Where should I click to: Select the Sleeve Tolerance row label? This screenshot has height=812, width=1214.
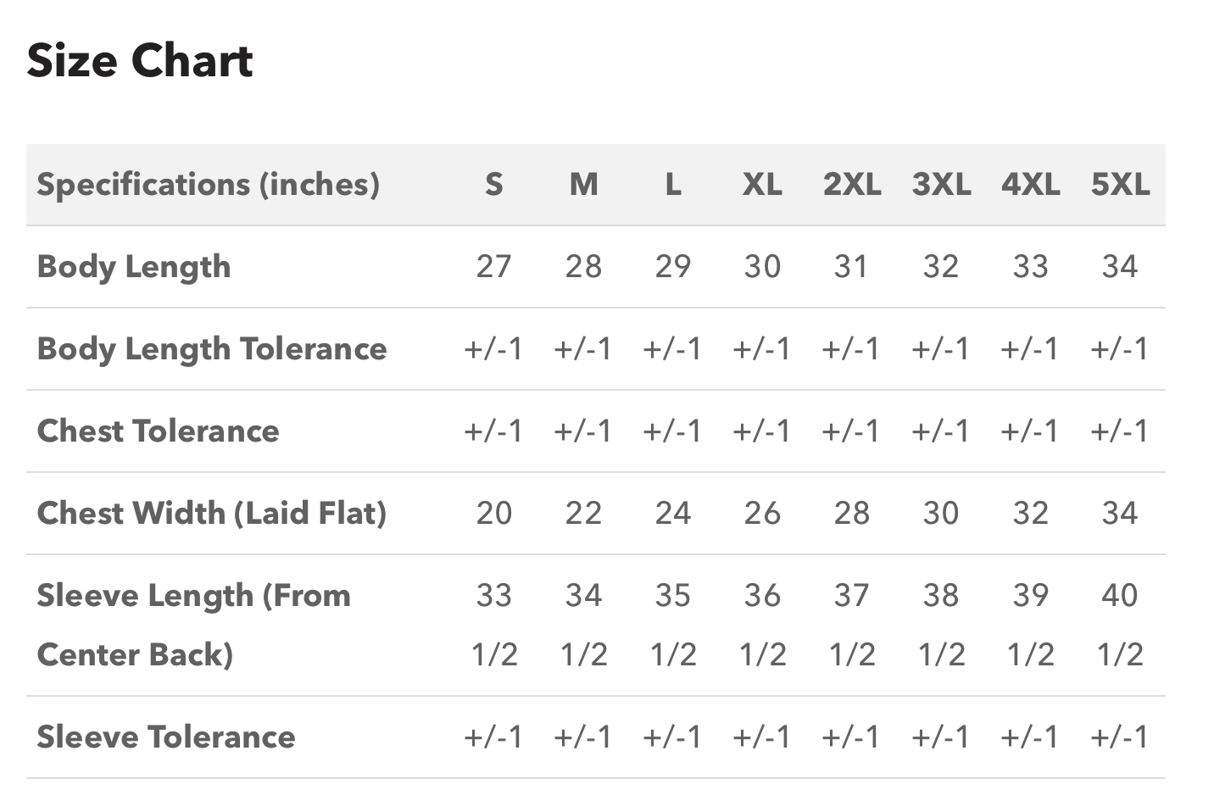point(166,737)
